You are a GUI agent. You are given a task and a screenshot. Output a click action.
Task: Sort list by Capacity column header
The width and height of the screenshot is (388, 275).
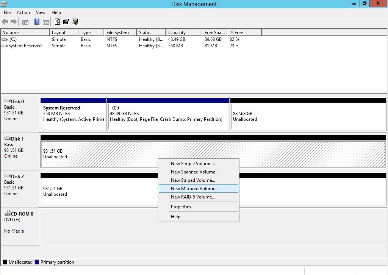coord(177,33)
